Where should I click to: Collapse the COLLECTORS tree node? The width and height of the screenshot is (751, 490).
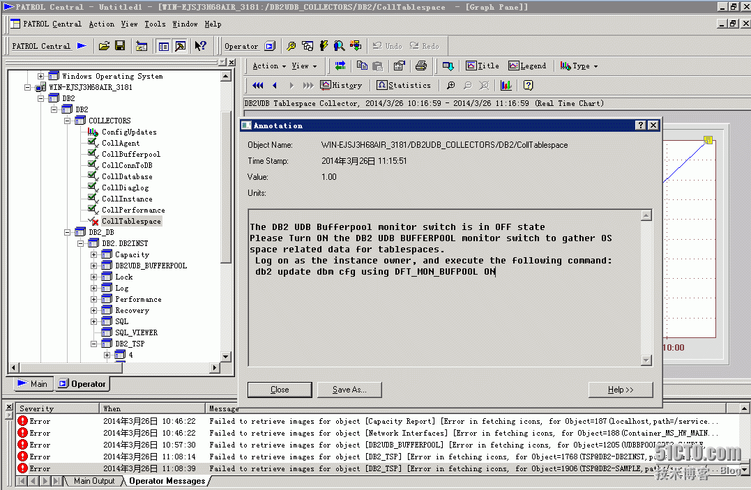68,120
